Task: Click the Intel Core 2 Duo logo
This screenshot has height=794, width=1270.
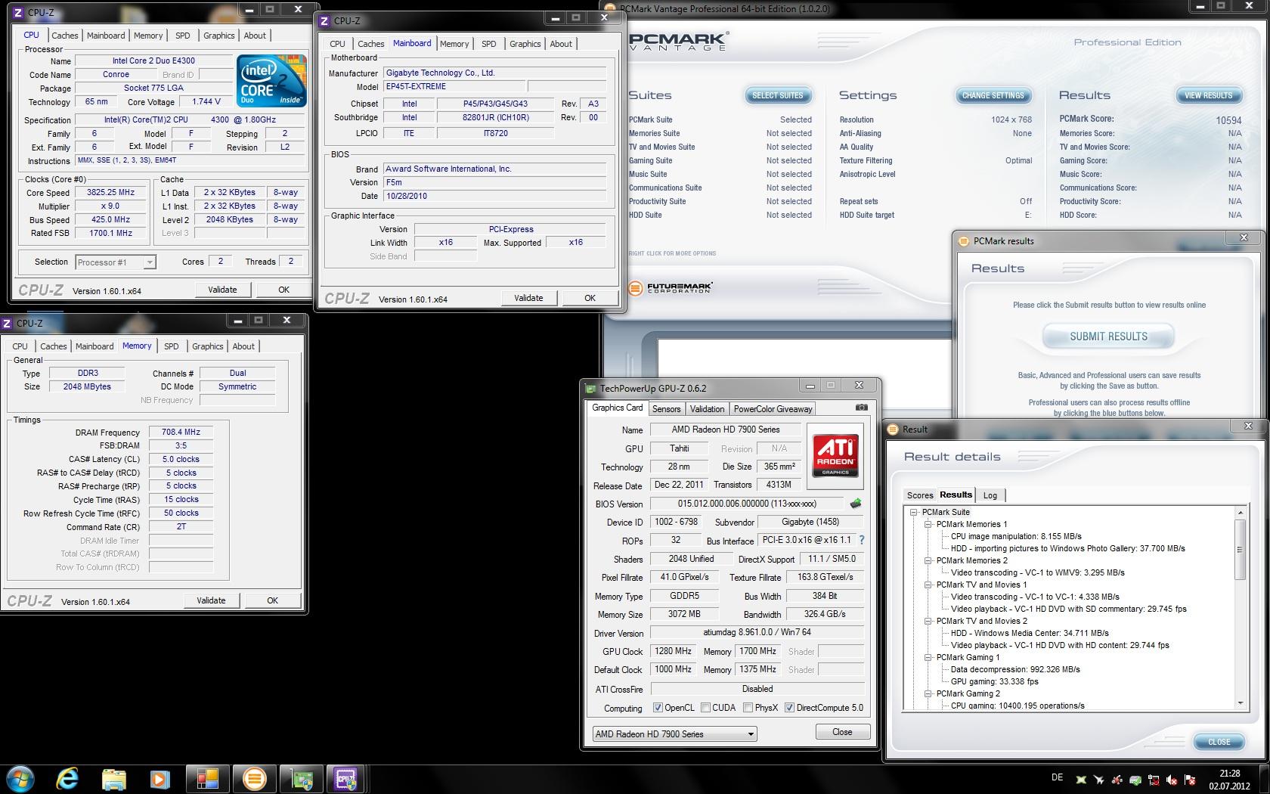Action: click(x=271, y=80)
